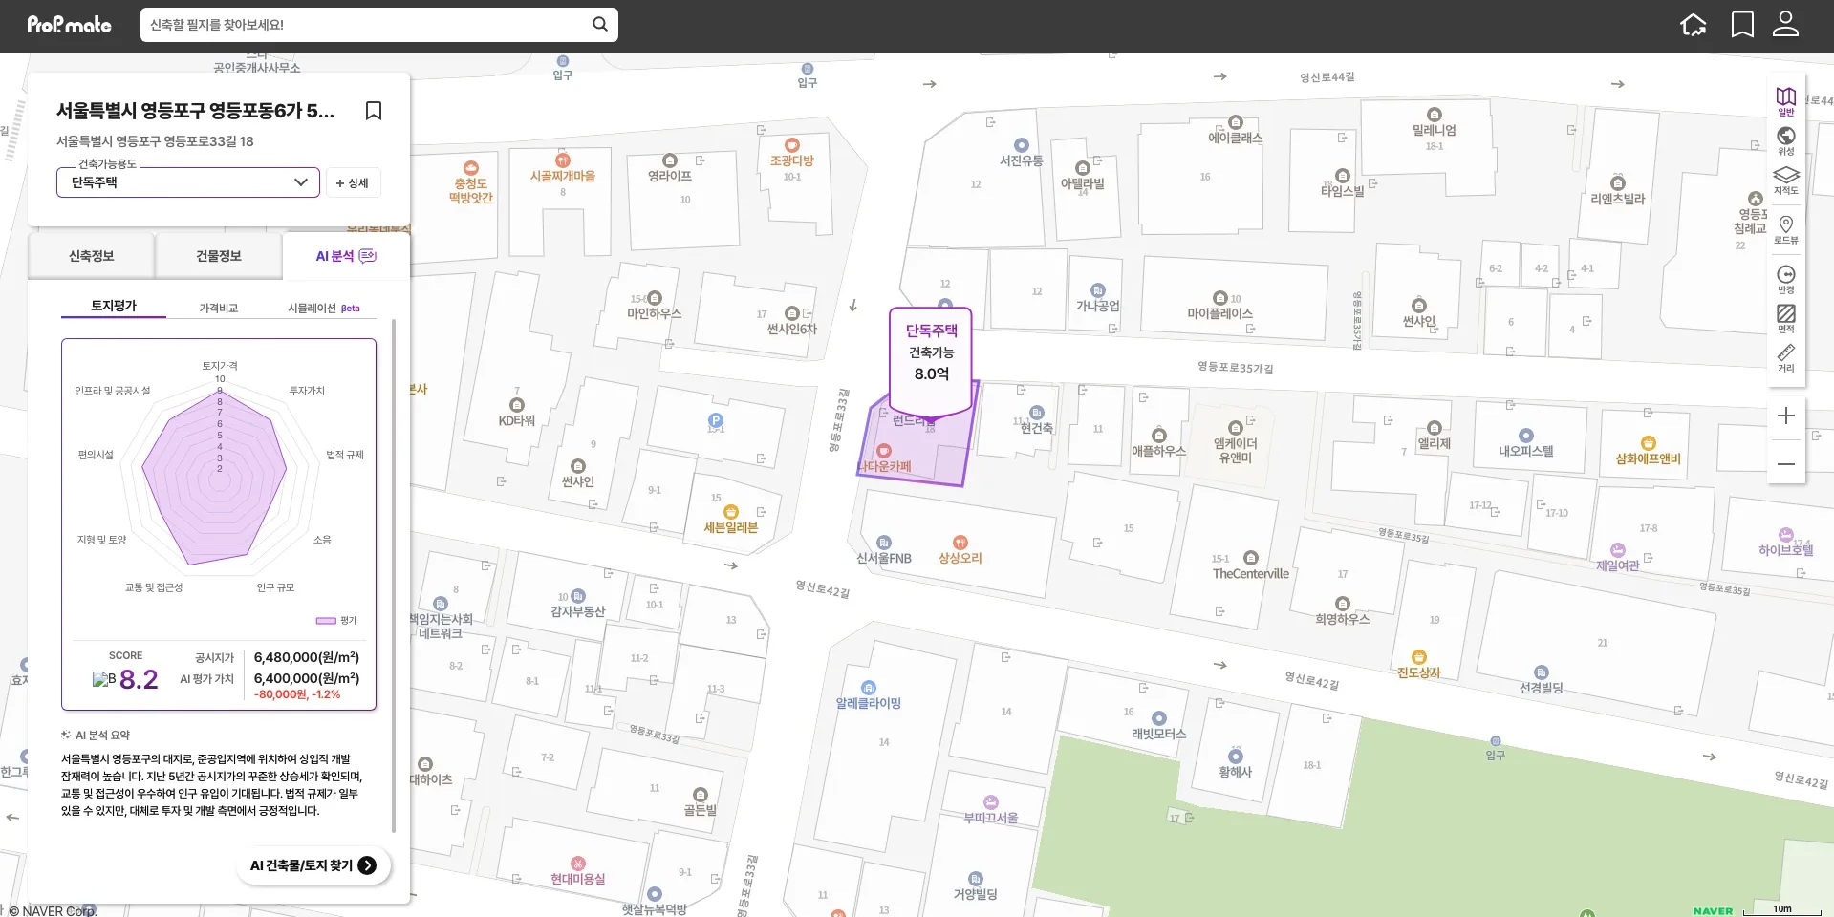1834x917 pixels.
Task: Bookmark the Yeongdeungpo-dong 6-ga property
Action: (374, 111)
